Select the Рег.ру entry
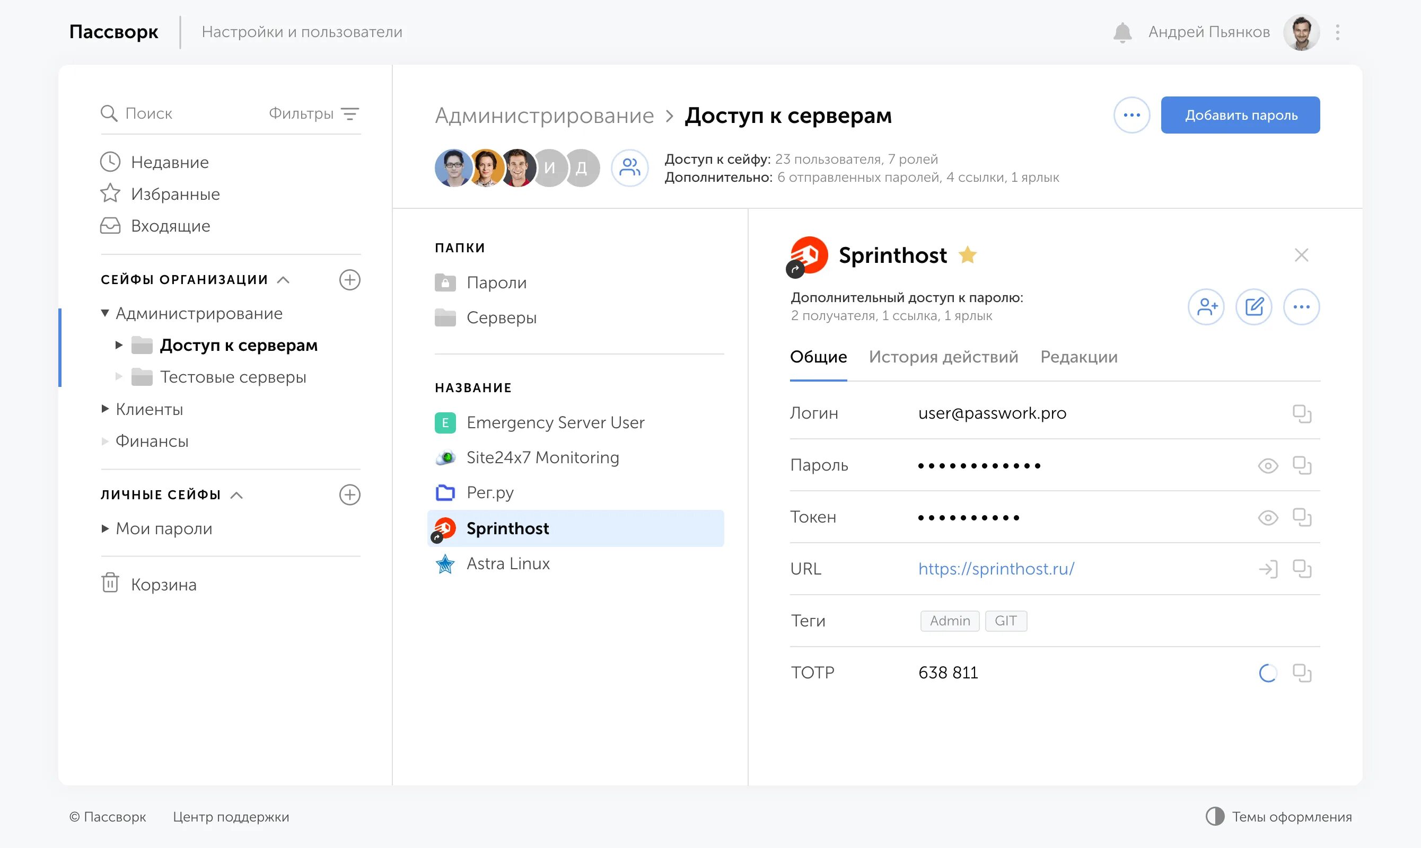Image resolution: width=1421 pixels, height=848 pixels. 474,492
